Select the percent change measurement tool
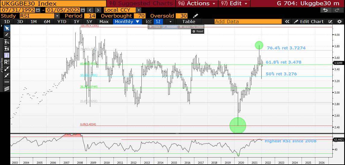The width and height of the screenshot is (345, 165). 7,42
